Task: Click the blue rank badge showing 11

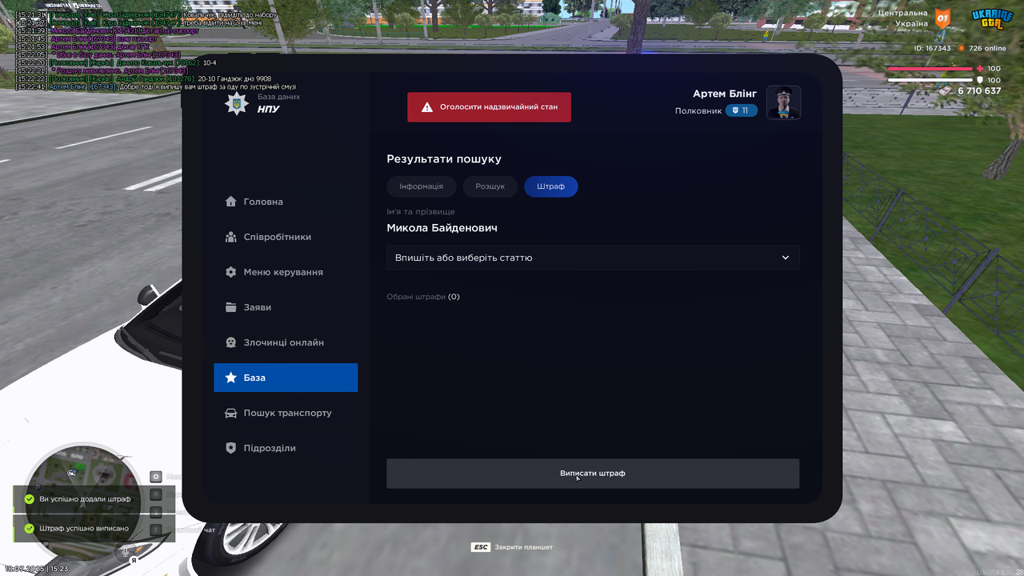Action: (x=742, y=110)
